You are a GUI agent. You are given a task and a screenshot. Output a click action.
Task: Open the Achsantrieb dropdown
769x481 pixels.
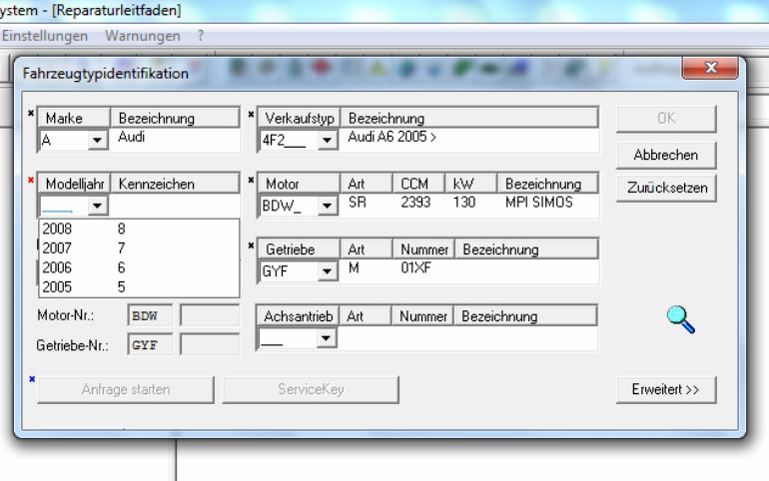coord(327,339)
